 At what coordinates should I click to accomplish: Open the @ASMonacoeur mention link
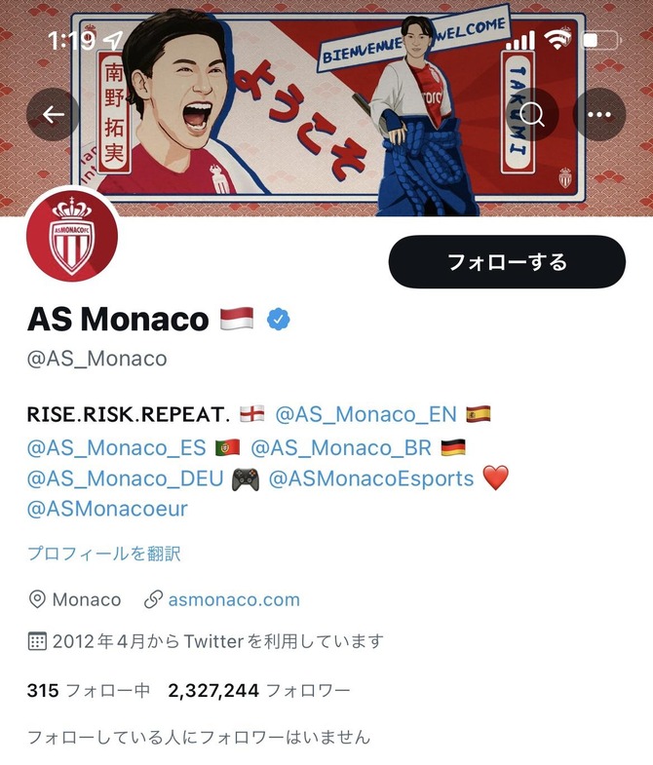click(107, 509)
